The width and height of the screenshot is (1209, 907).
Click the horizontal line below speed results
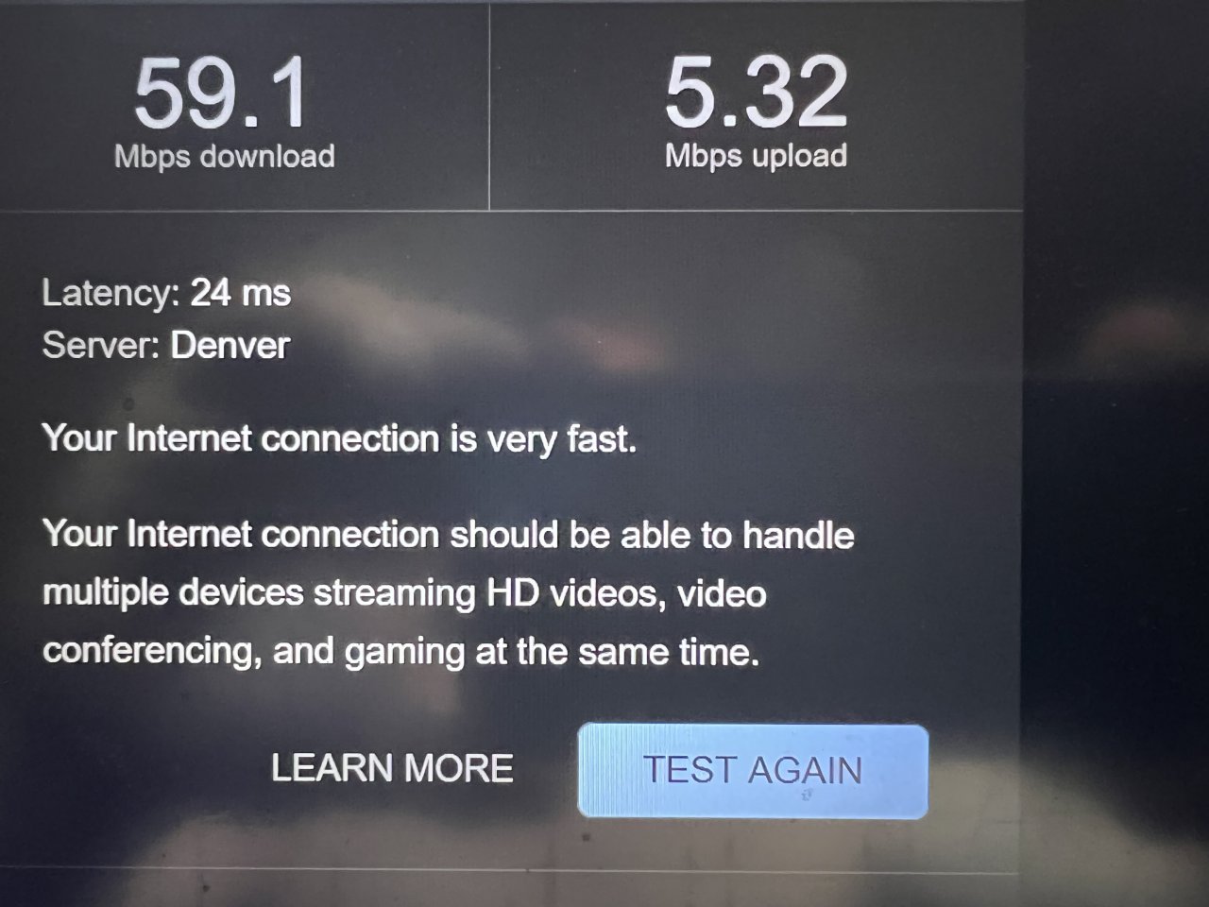tap(510, 211)
